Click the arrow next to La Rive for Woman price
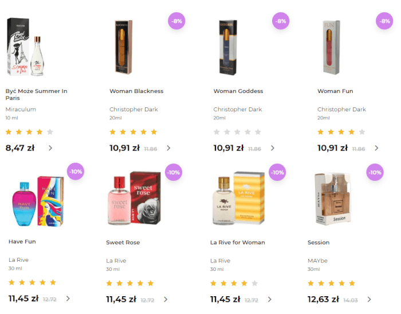The image size is (401, 314). [x=270, y=299]
